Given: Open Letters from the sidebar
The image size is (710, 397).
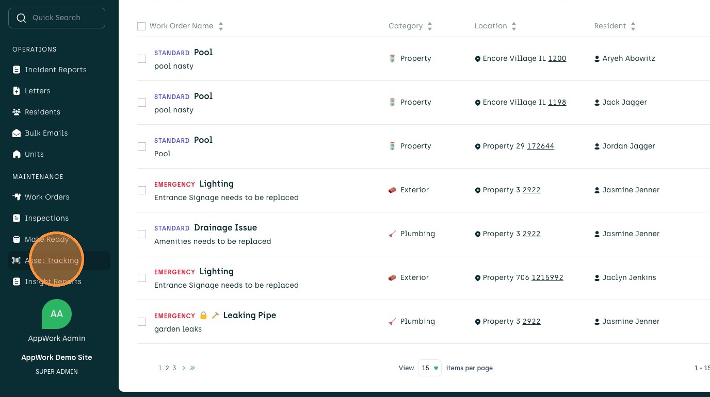Looking at the screenshot, I should (38, 91).
